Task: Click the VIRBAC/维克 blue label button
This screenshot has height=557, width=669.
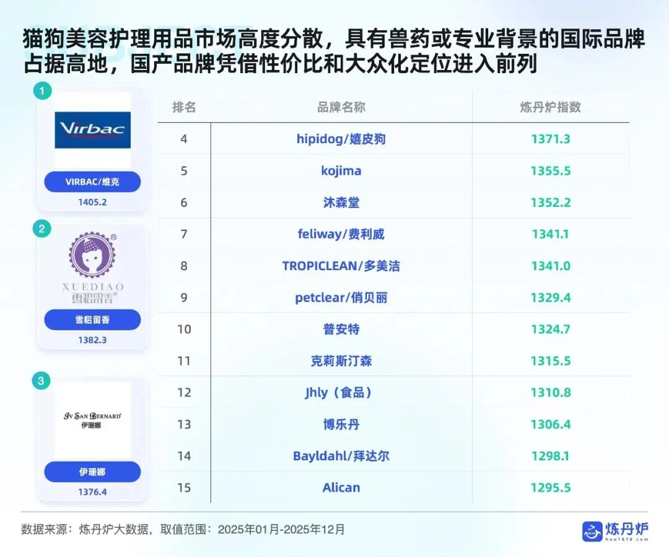Action: point(92,182)
